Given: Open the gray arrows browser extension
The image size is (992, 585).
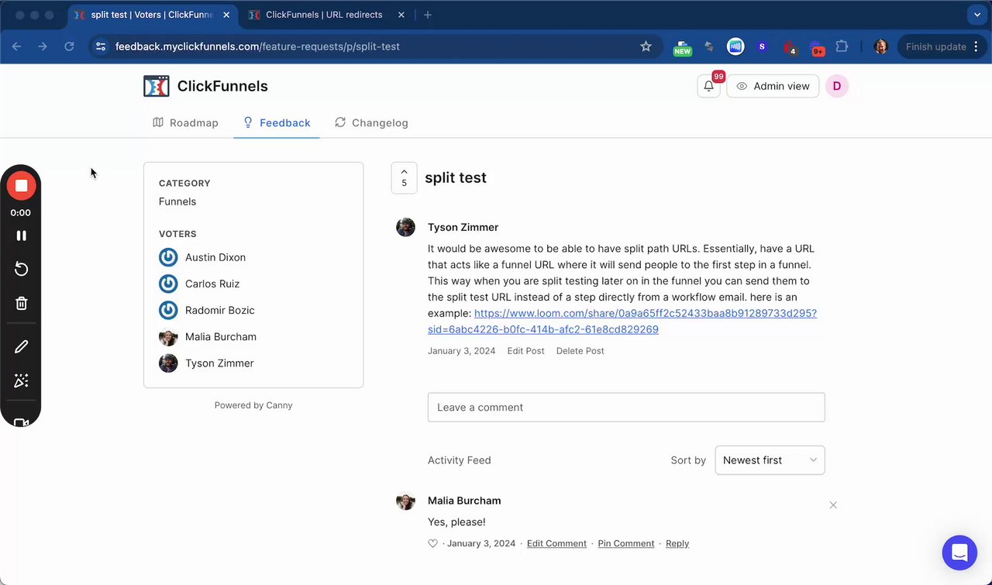Looking at the screenshot, I should tap(708, 46).
